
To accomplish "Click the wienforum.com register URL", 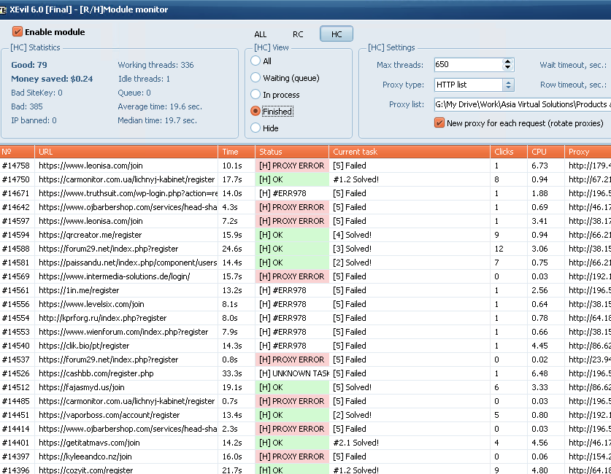I will 123,332.
